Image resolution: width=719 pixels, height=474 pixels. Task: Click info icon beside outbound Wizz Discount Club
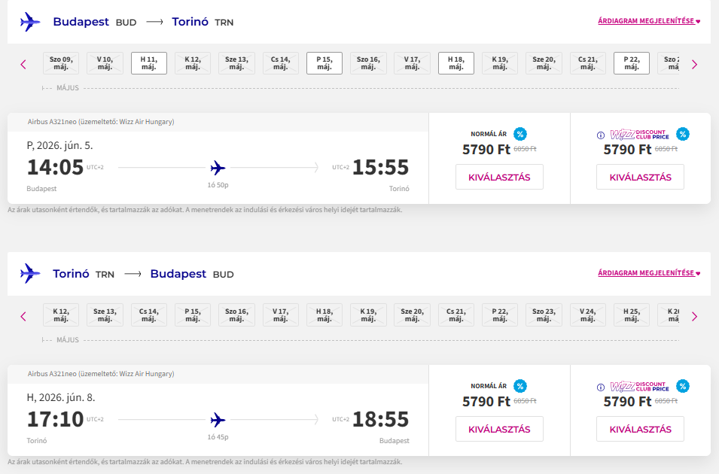coord(601,135)
